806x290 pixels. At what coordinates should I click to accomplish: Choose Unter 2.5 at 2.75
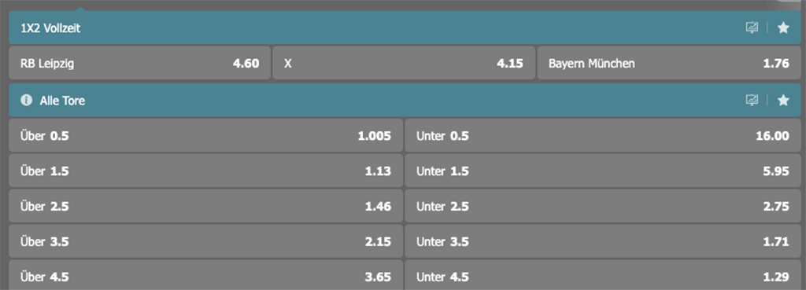point(603,207)
